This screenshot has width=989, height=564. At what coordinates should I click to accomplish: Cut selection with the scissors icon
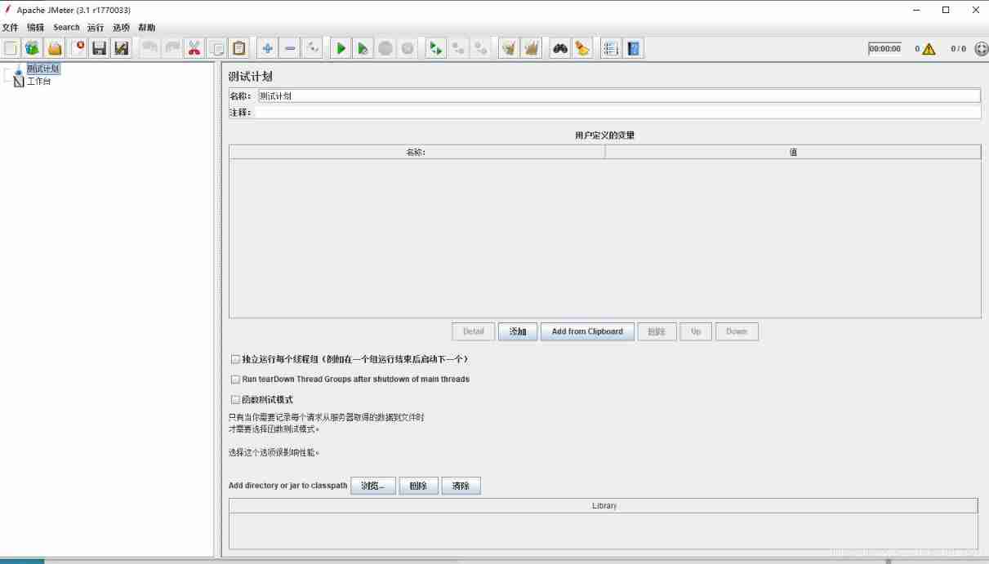[x=194, y=48]
